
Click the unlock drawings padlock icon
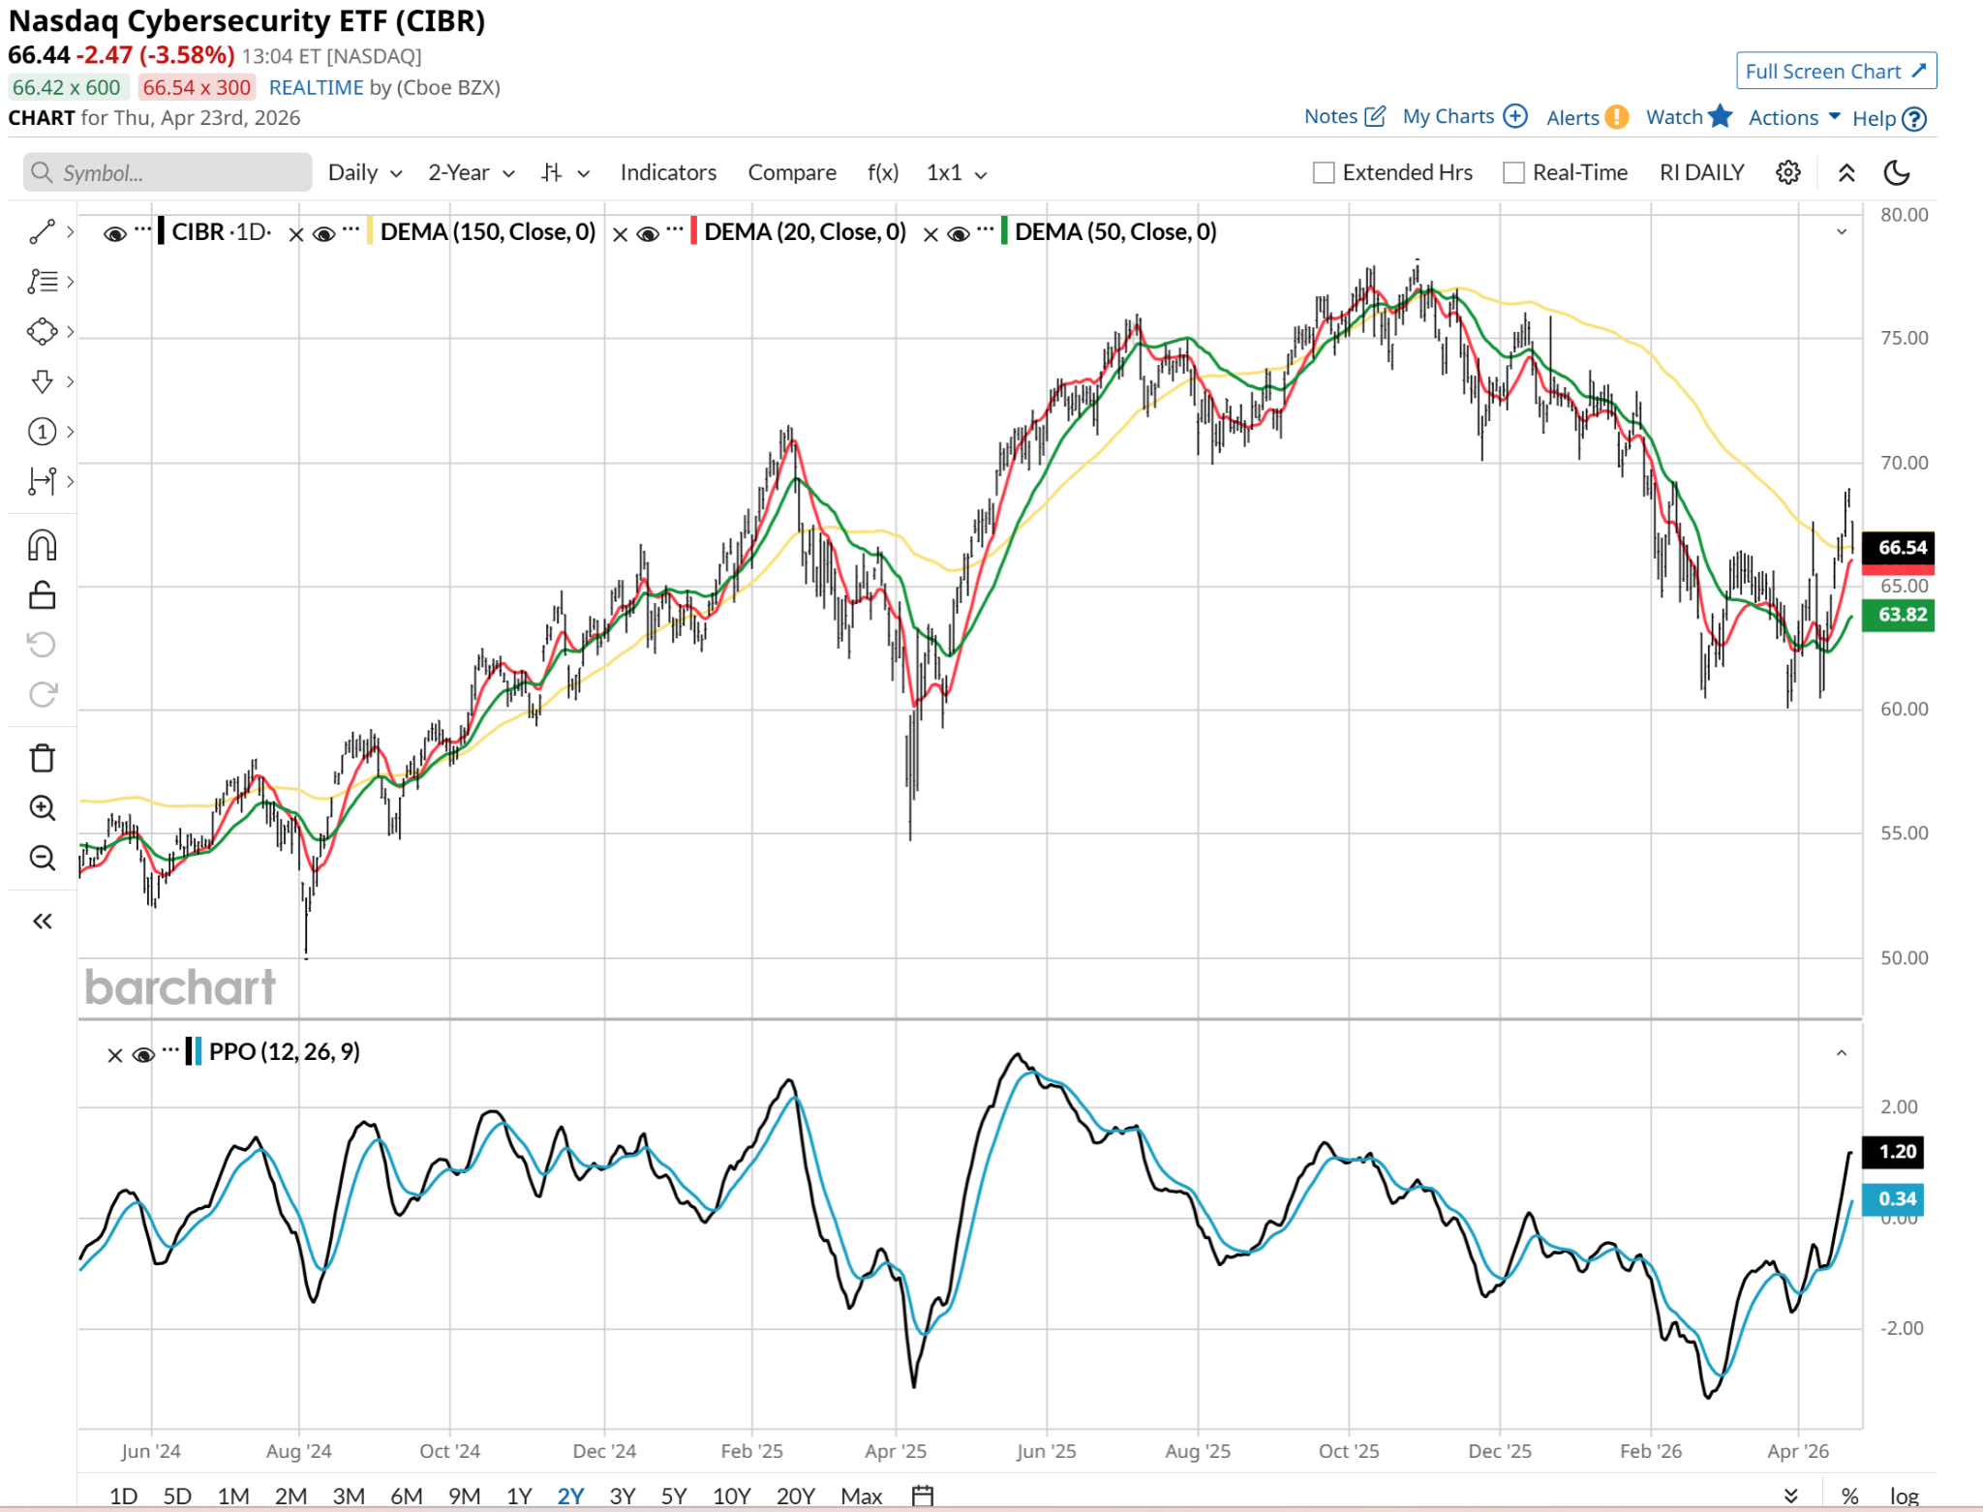point(42,594)
